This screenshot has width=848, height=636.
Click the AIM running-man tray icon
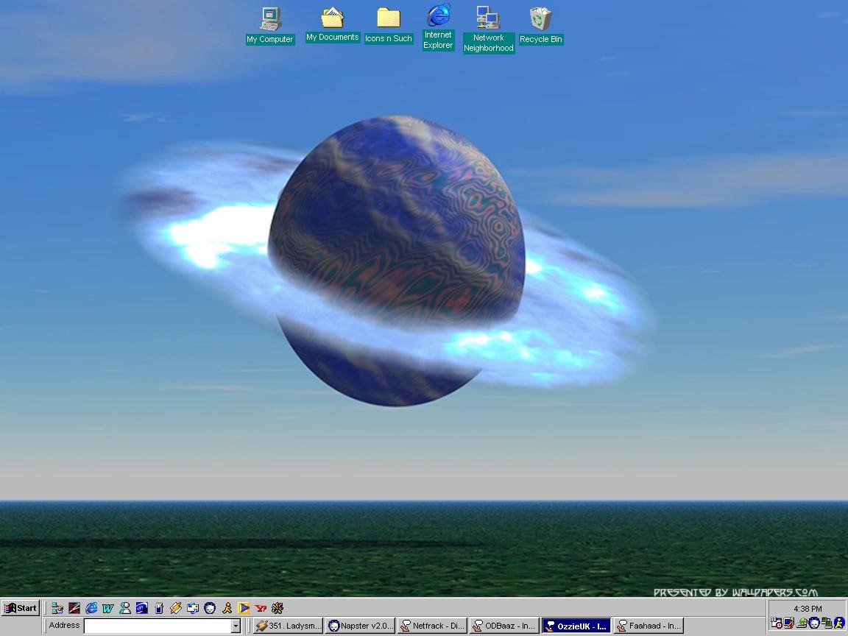[838, 623]
